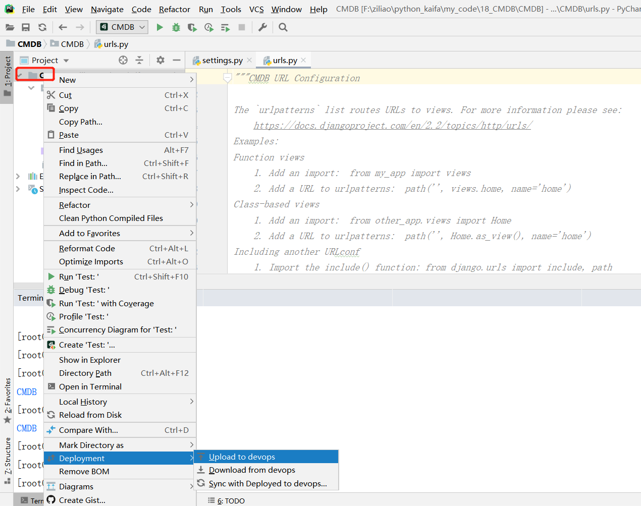This screenshot has height=506, width=641.
Task: Click the Debug bug icon in toolbar
Action: 176,27
